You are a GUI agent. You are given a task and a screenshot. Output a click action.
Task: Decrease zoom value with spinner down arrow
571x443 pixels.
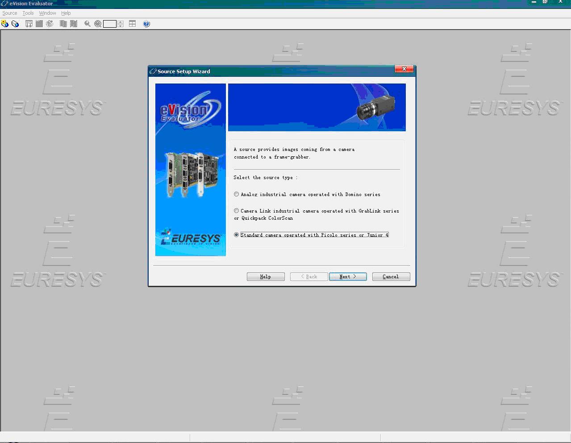(121, 26)
